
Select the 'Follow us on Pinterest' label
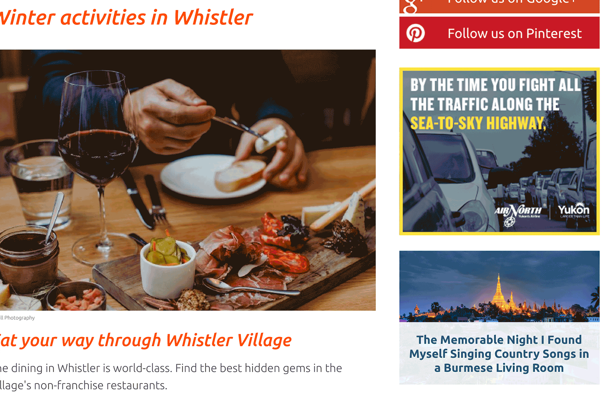point(515,33)
